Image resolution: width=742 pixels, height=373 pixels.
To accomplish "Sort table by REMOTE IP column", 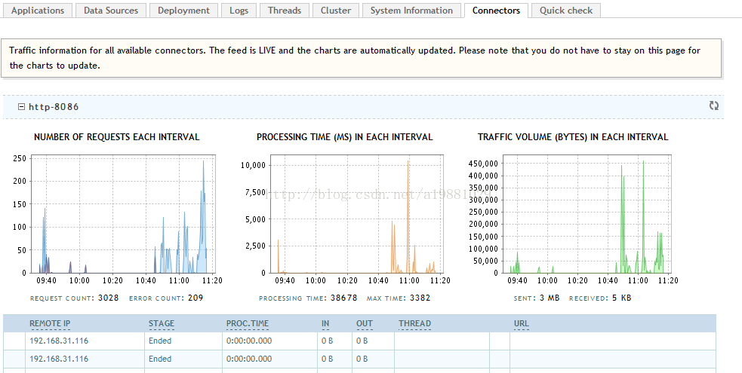I will point(50,323).
